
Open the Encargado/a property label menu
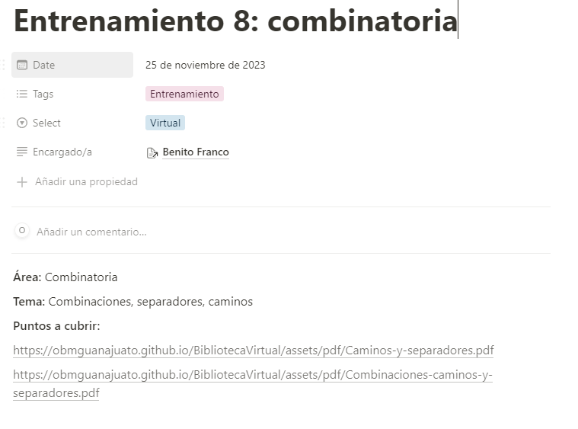tap(72, 152)
